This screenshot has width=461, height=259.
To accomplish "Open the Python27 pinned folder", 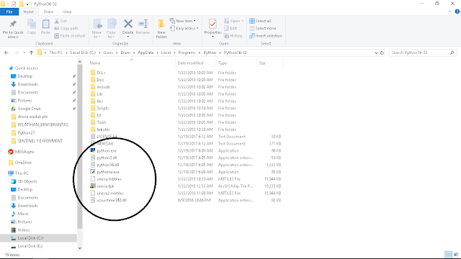I will 26,132.
